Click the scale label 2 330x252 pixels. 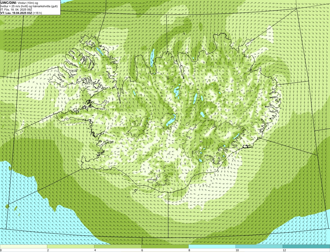[48, 250]
